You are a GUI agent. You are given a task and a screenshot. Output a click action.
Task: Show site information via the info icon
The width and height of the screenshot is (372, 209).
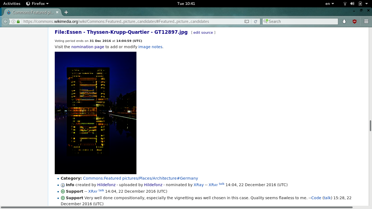[x=13, y=21]
